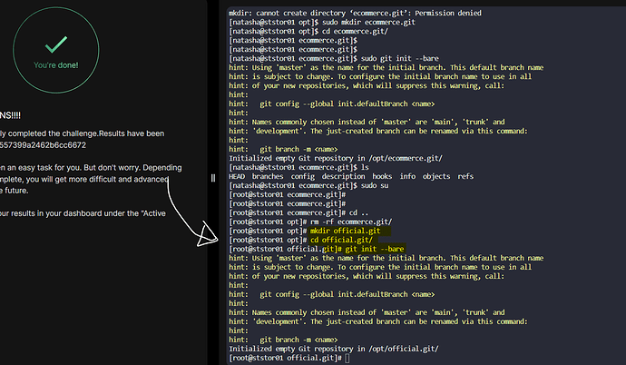Click the result ID "557399a2462b6cc6672"

point(43,145)
